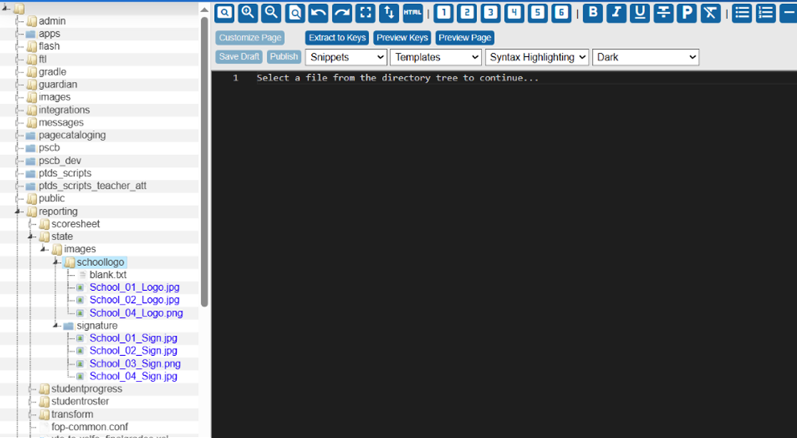Open the Templates dropdown
Screen dimensions: 797x438
click(435, 57)
